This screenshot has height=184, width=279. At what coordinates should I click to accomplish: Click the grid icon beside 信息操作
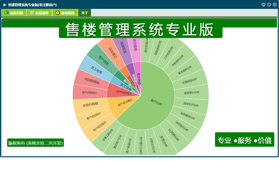(32, 13)
